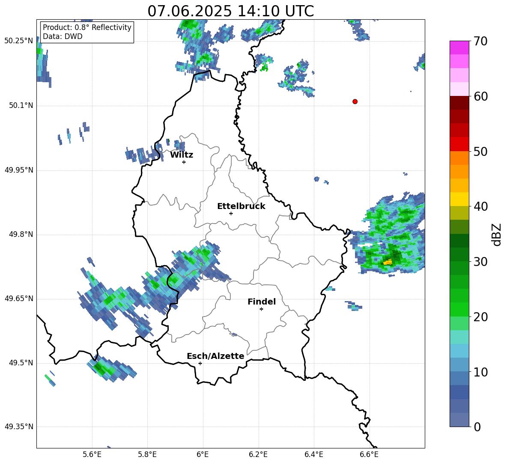Click the 6°E longitude label
The height and width of the screenshot is (463, 507).
pos(203,454)
